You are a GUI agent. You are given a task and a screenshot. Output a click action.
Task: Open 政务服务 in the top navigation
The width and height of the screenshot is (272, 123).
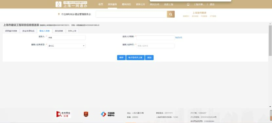click(x=112, y=5)
